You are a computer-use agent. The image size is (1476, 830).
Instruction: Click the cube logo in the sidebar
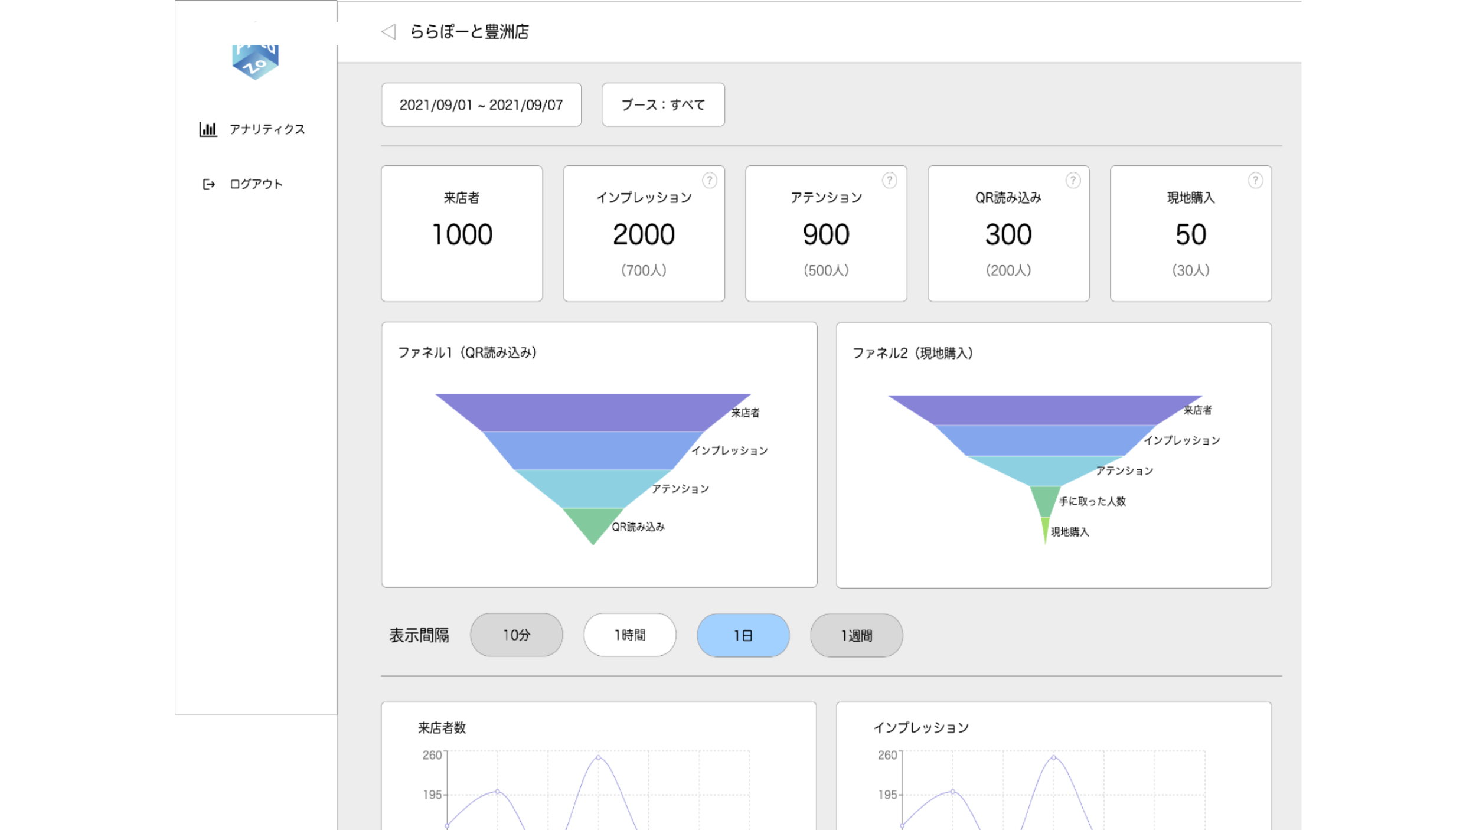pyautogui.click(x=255, y=61)
